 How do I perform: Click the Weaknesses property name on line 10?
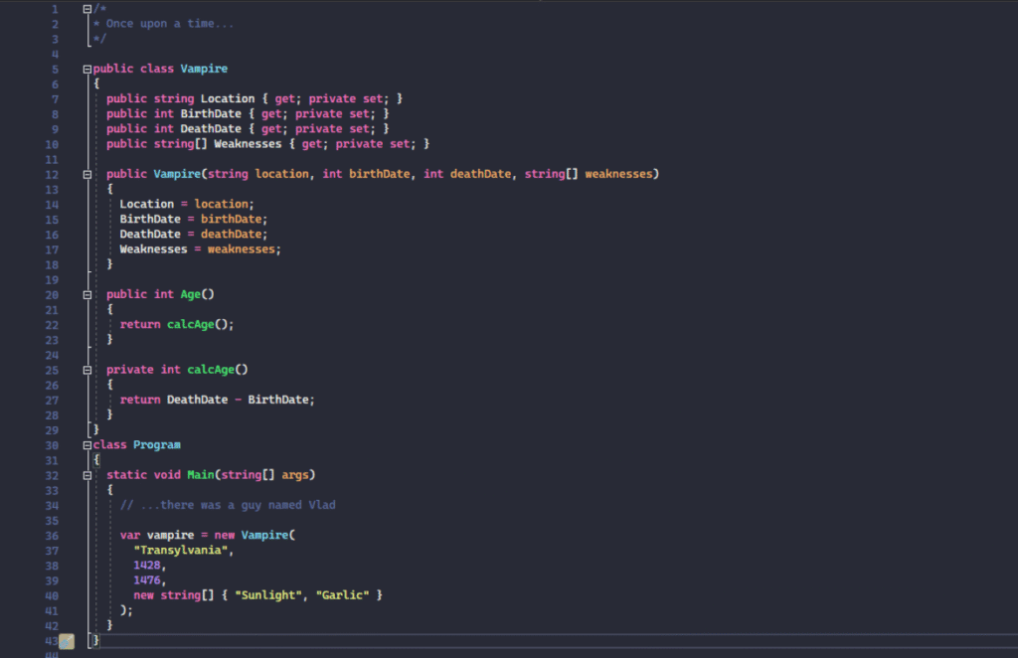click(x=248, y=144)
